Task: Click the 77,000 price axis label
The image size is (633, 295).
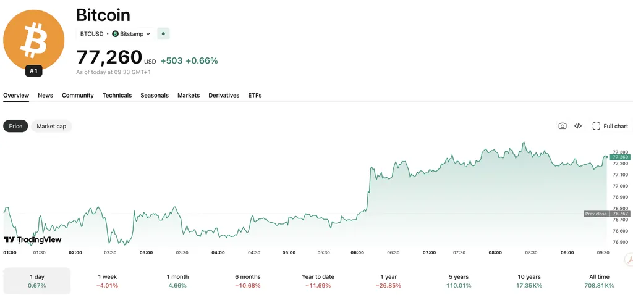Action: click(621, 186)
